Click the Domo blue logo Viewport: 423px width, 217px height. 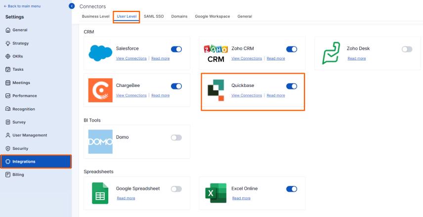pyautogui.click(x=100, y=142)
